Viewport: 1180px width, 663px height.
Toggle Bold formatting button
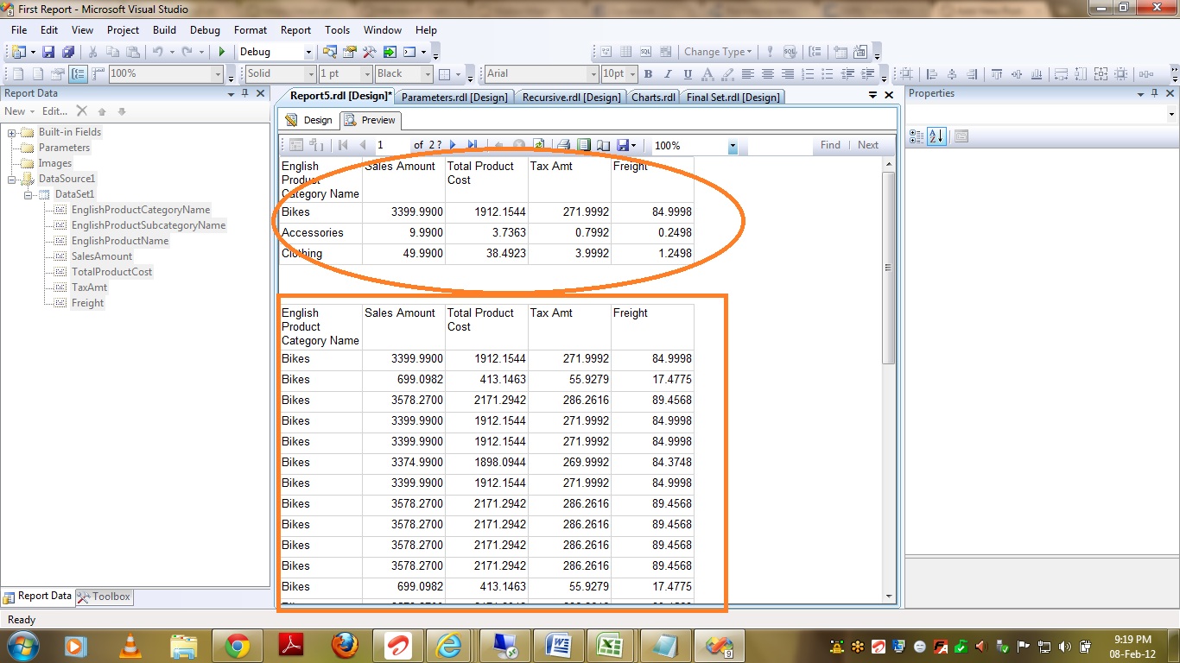(648, 74)
